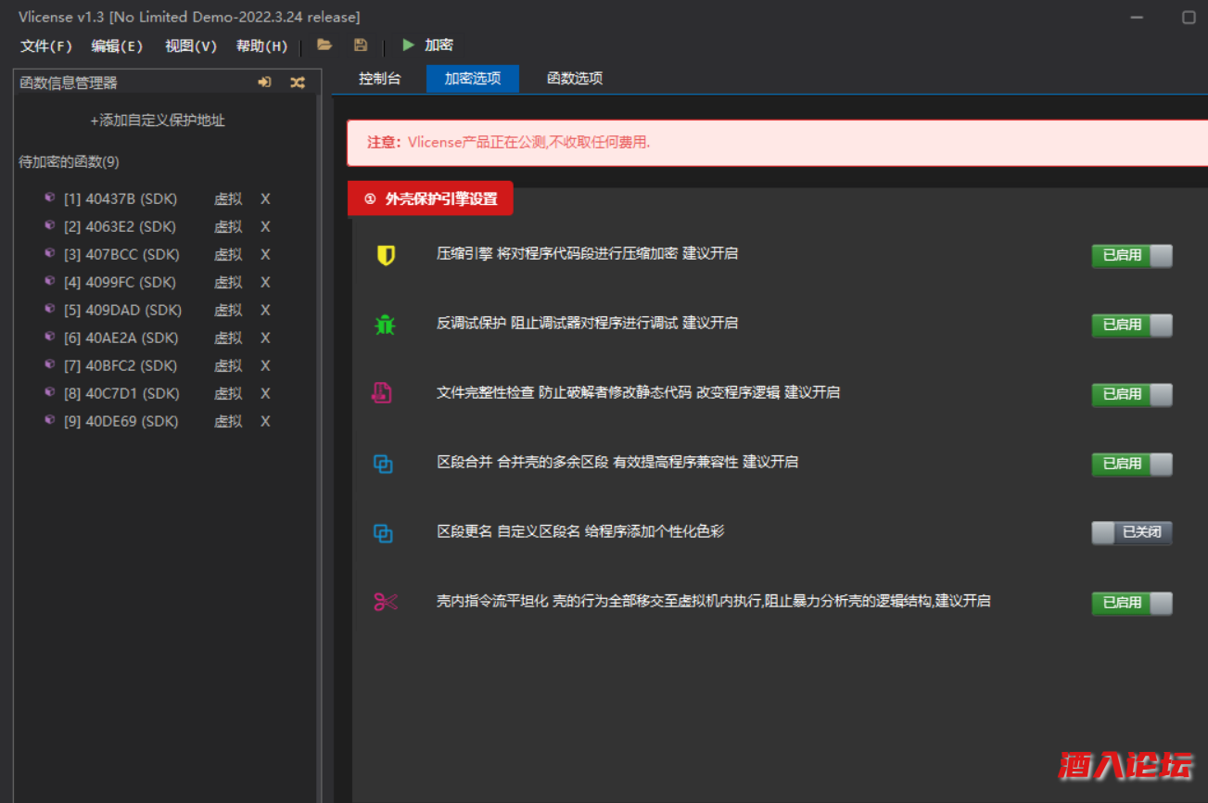
Task: Click the 注意 Vlicense公测 notice banner
Action: (777, 143)
